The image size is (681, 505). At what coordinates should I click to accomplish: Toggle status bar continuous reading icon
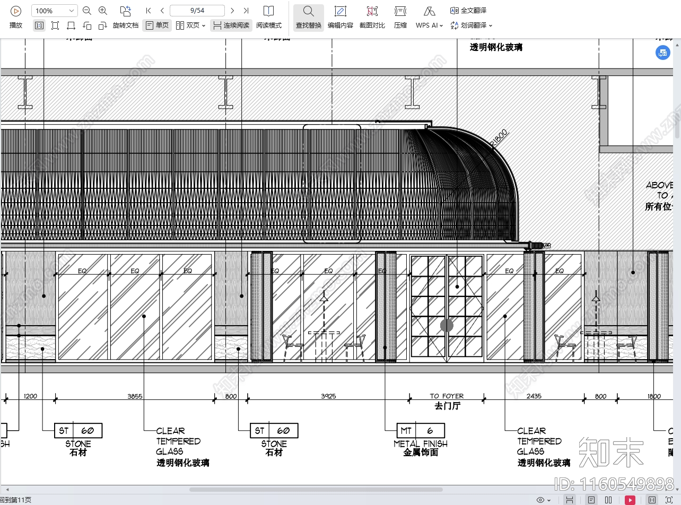569,500
